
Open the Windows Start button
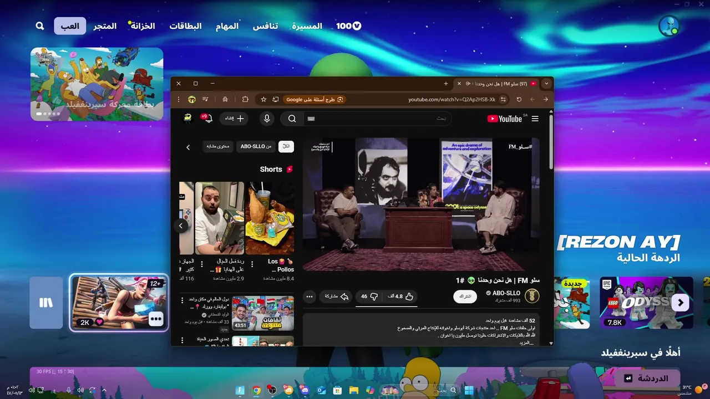point(469,390)
